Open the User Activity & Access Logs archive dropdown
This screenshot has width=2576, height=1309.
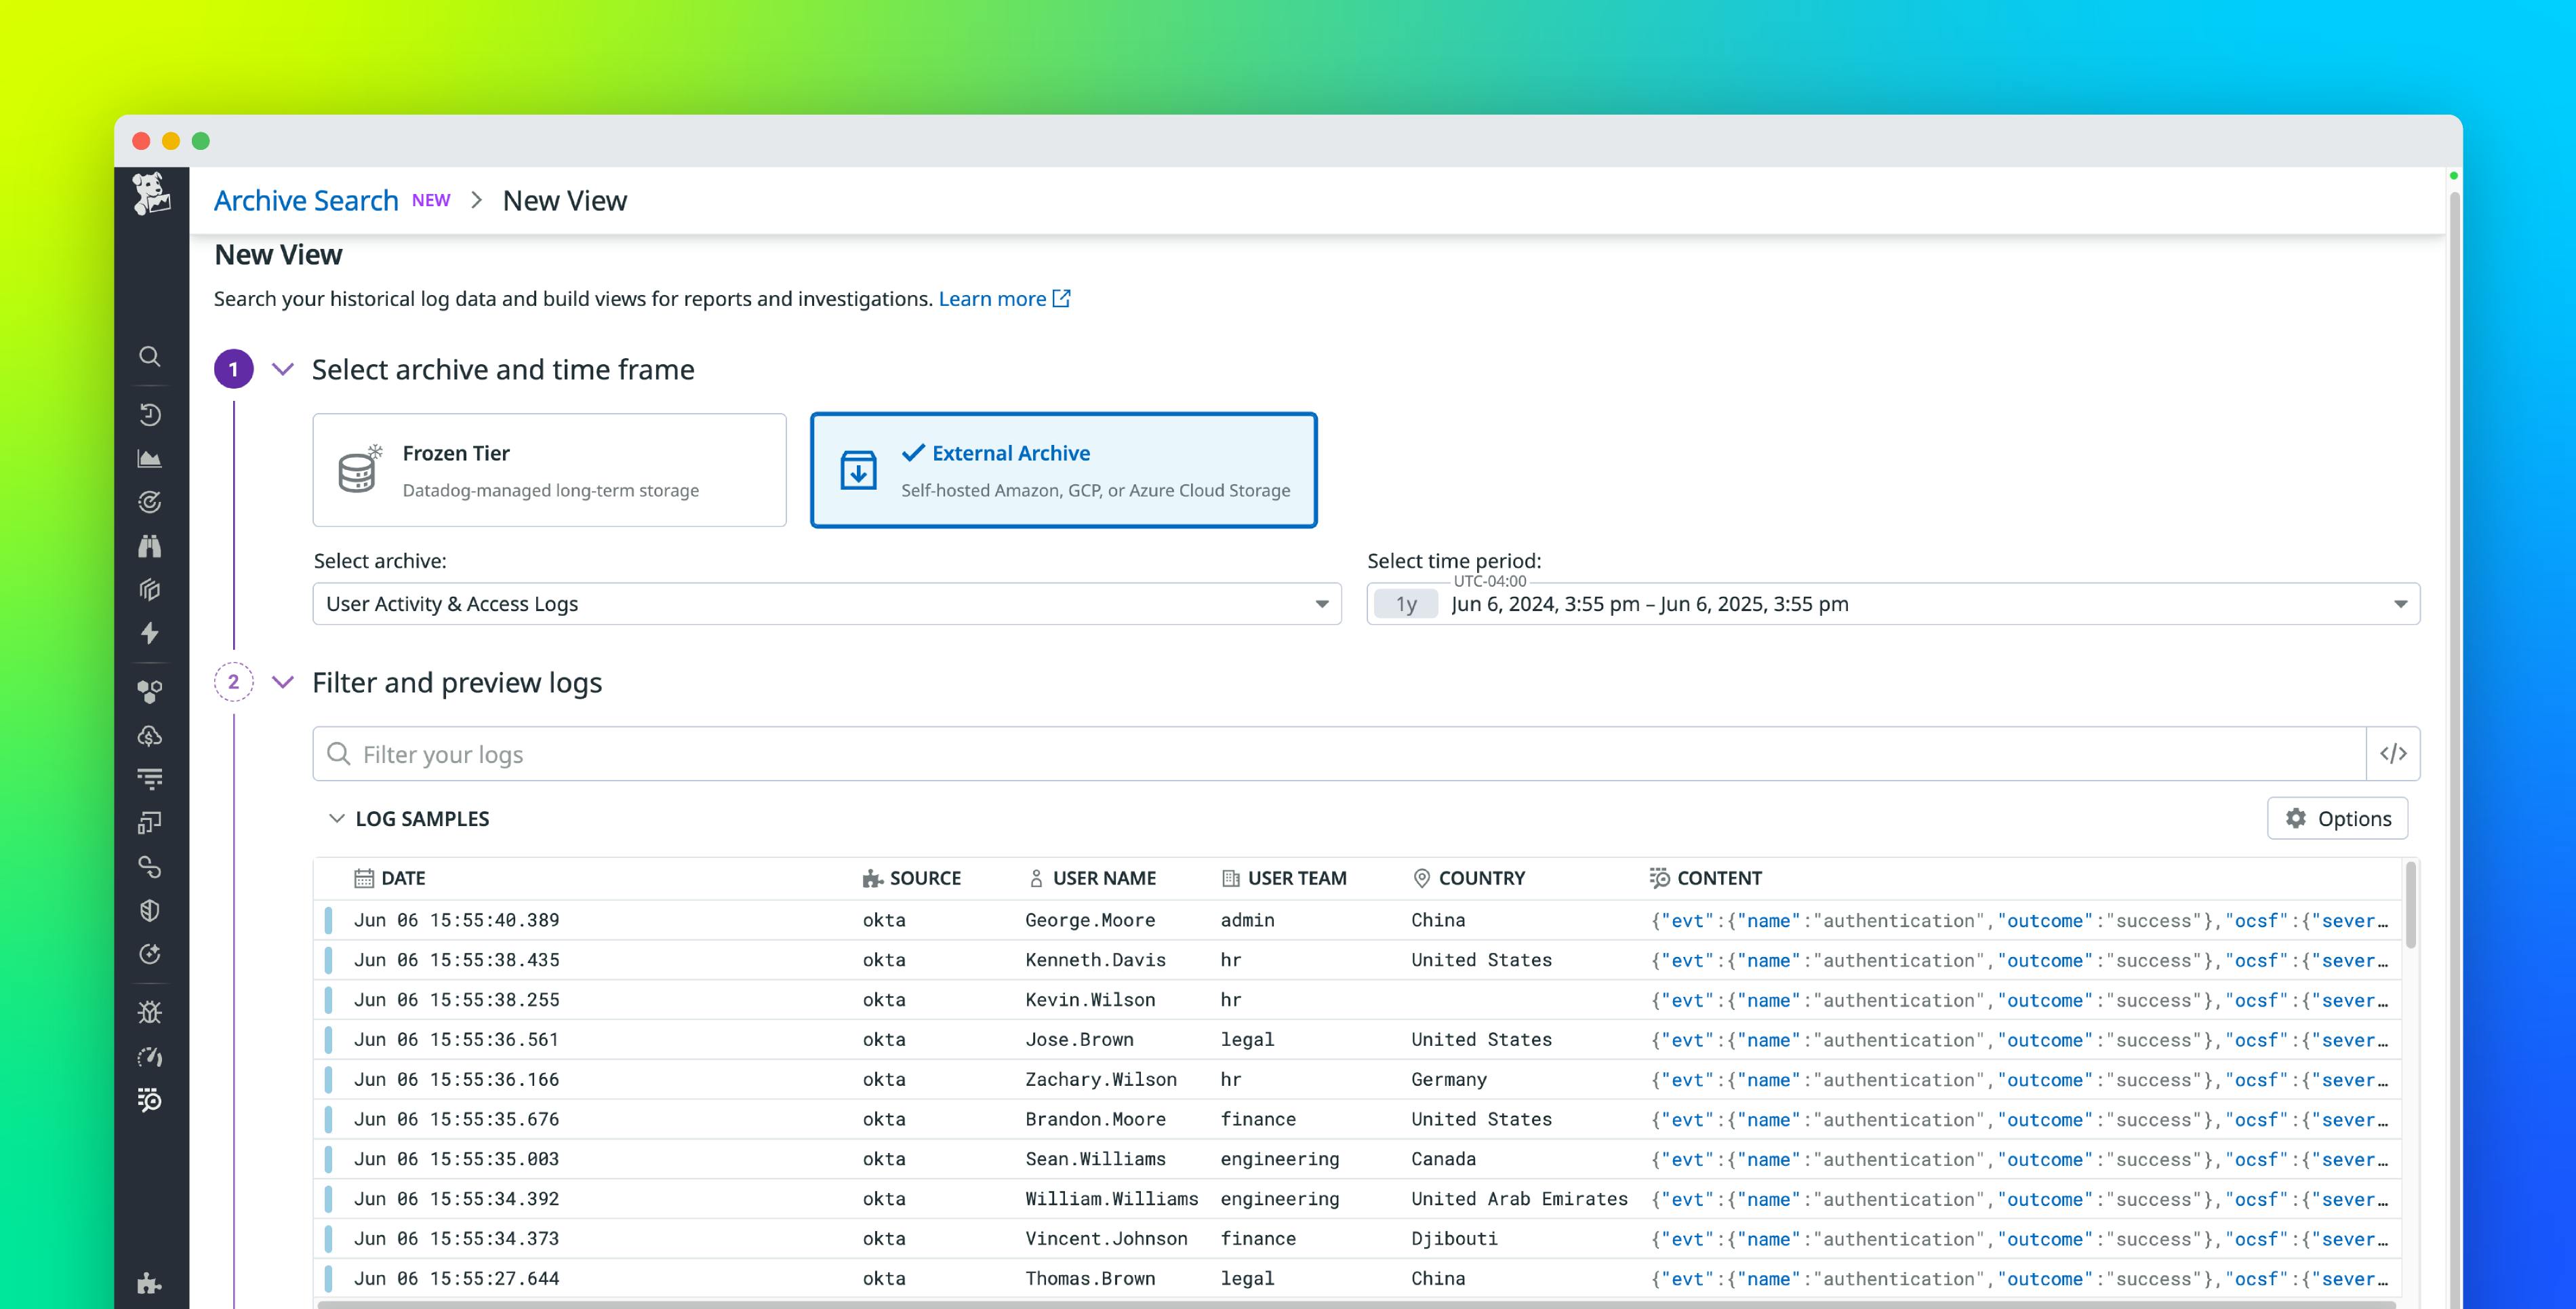tap(825, 604)
